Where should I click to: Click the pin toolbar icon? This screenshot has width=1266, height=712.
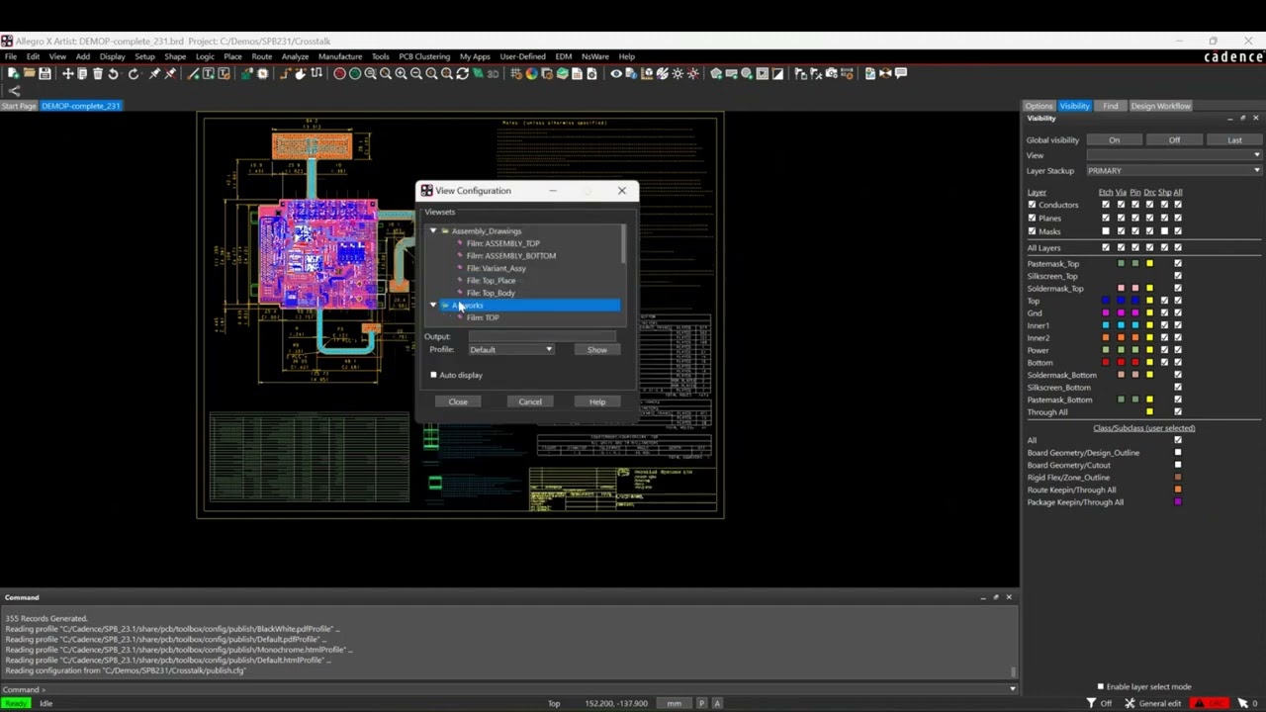153,73
